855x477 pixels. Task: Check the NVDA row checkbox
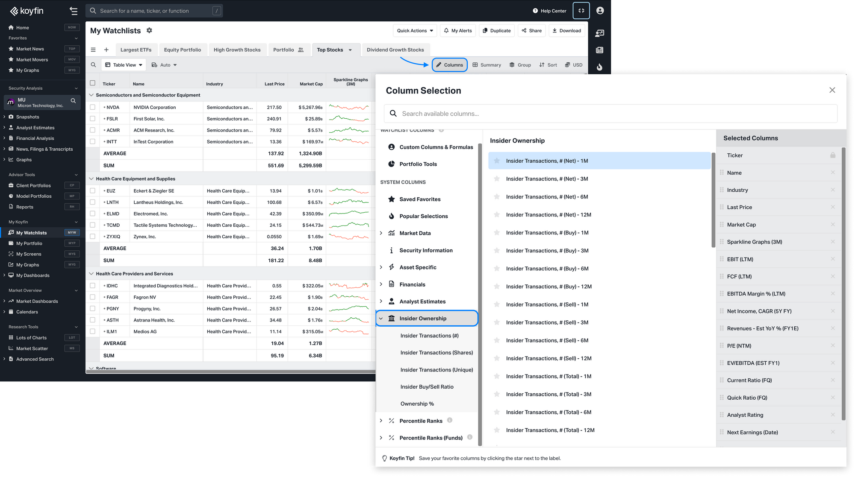(92, 107)
